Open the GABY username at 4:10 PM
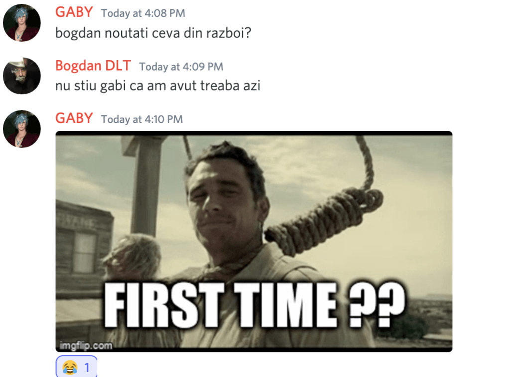510x377 pixels. 74,118
